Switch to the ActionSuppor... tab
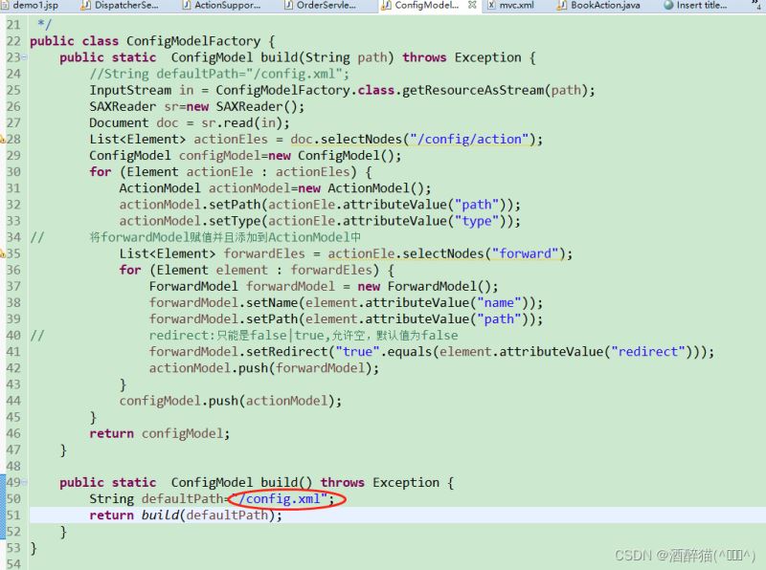This screenshot has height=570, width=766. pos(226,6)
